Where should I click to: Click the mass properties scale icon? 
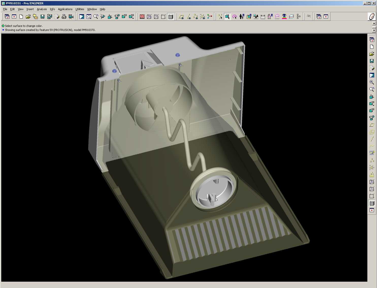pyautogui.click(x=256, y=17)
